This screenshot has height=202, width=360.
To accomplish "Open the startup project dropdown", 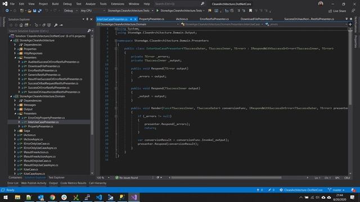I will point(130,11).
